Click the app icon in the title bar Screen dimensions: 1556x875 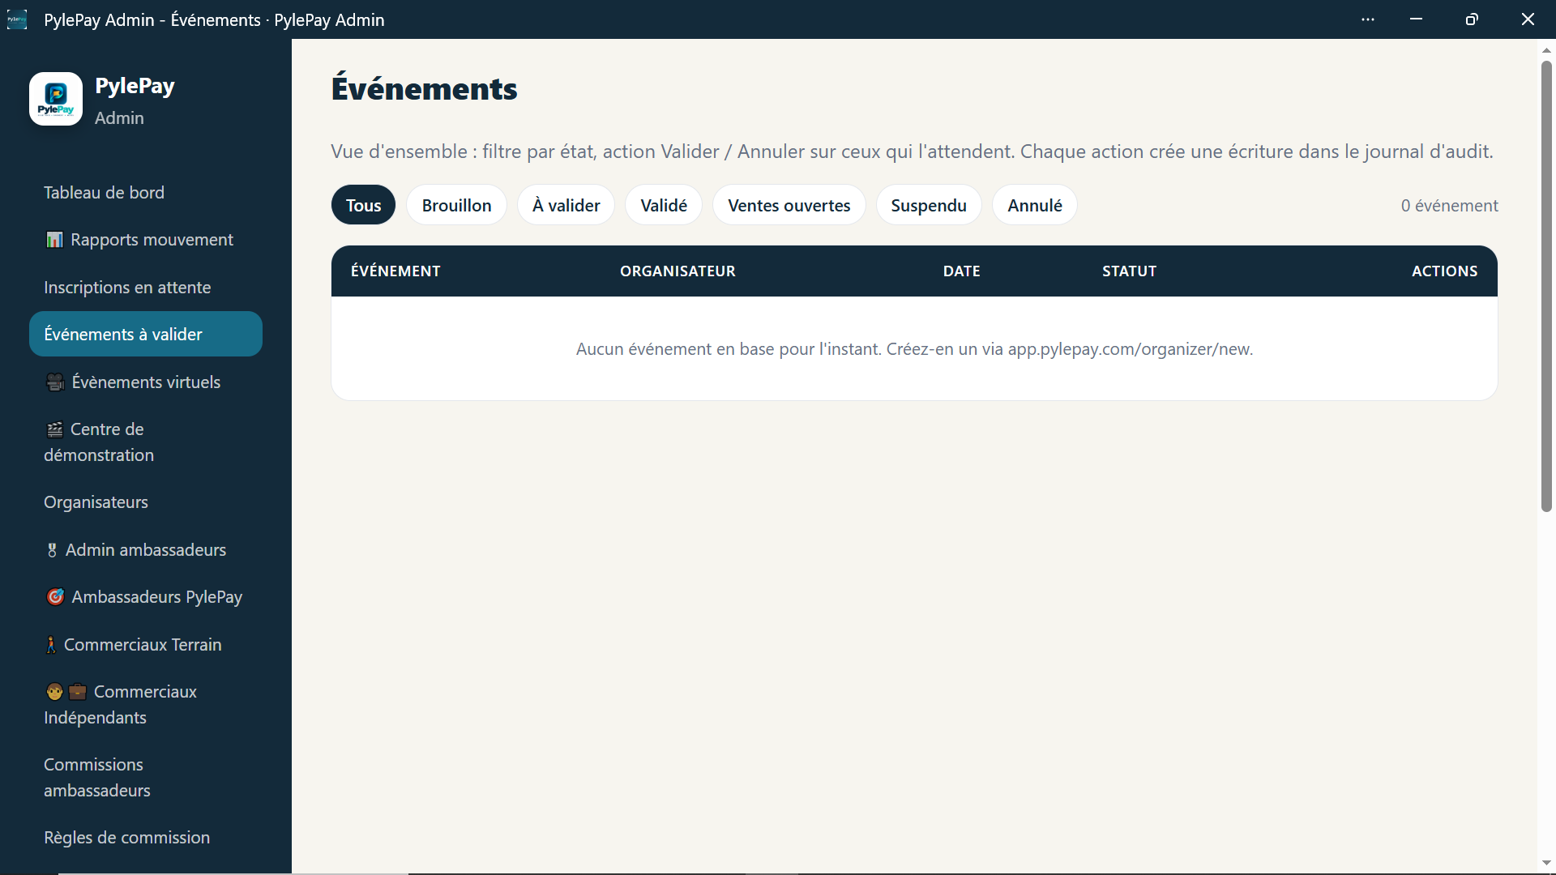click(17, 19)
